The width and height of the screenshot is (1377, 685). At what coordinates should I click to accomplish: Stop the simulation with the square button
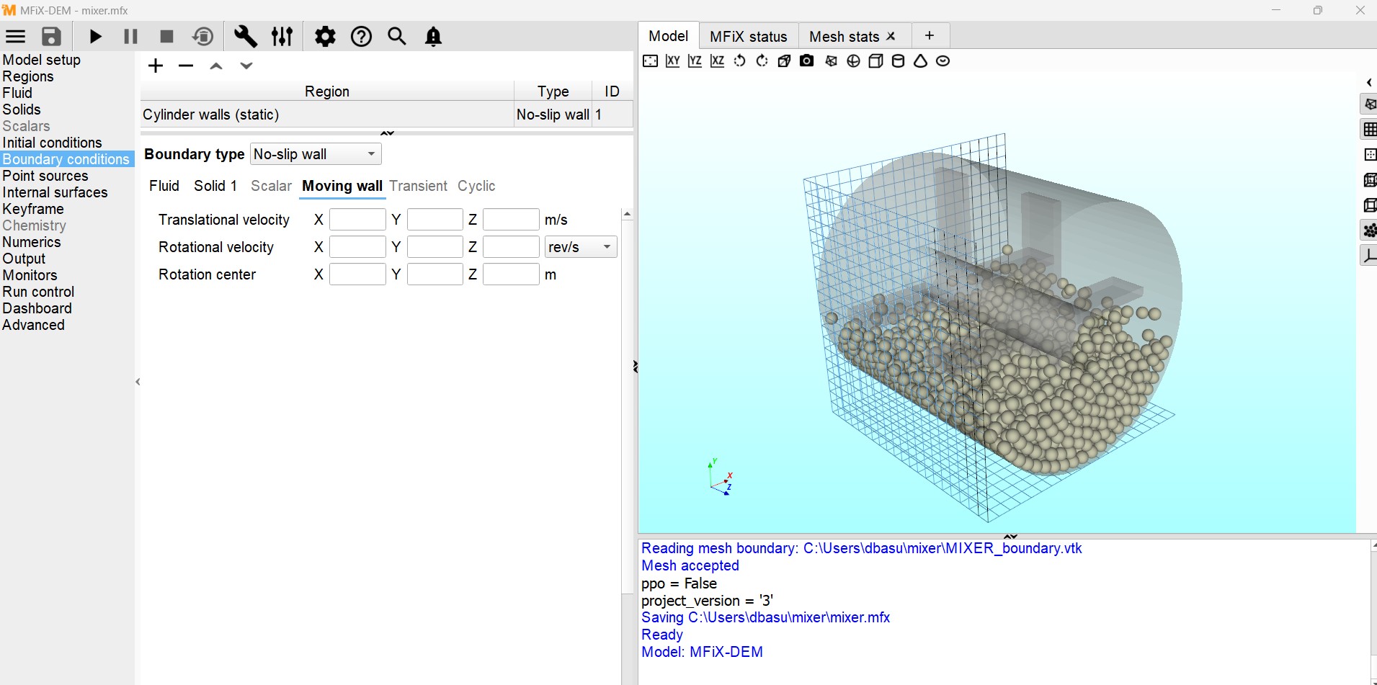tap(166, 37)
